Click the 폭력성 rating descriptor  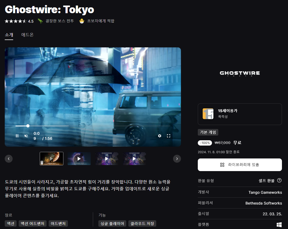click(x=223, y=117)
